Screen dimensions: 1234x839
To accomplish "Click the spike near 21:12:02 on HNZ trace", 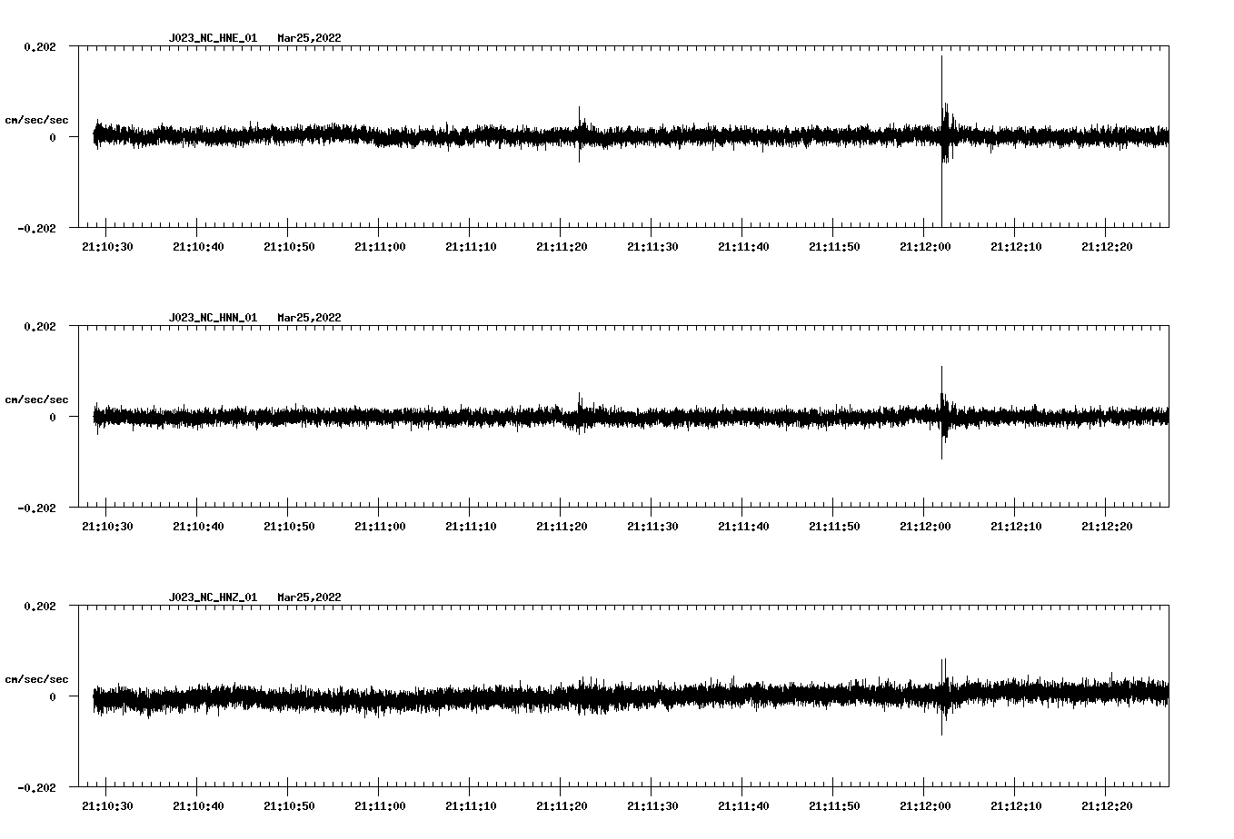I will coord(942,696).
